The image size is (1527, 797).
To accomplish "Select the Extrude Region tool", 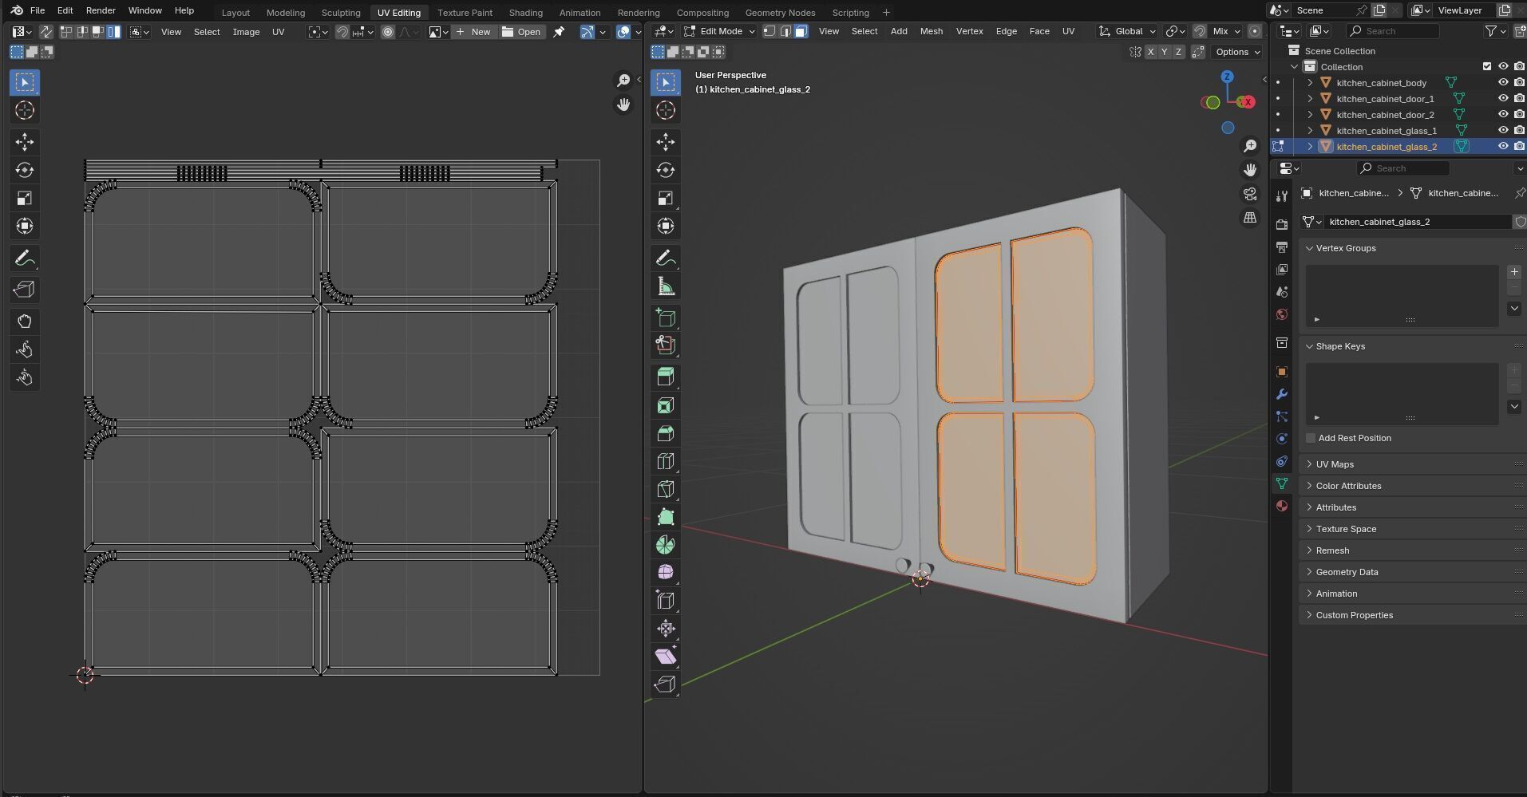I will point(666,377).
